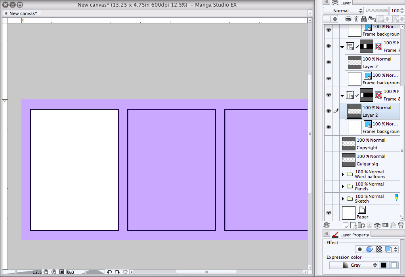Click the New Layer Folder icon
The width and height of the screenshot is (405, 277).
tap(361, 226)
